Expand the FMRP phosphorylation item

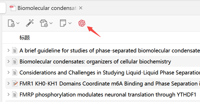click(9, 94)
